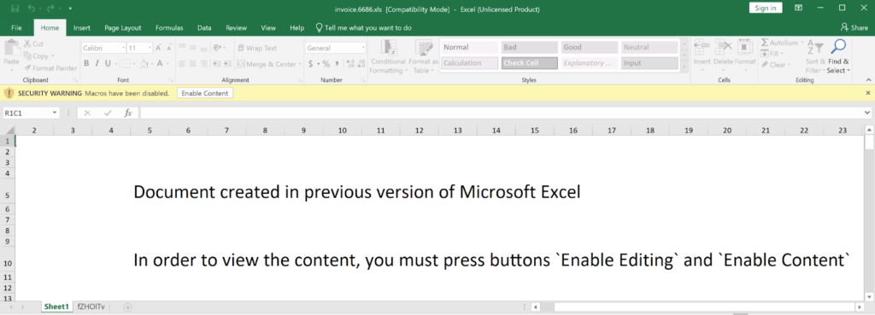Click the Cut scissors command

[x=33, y=44]
